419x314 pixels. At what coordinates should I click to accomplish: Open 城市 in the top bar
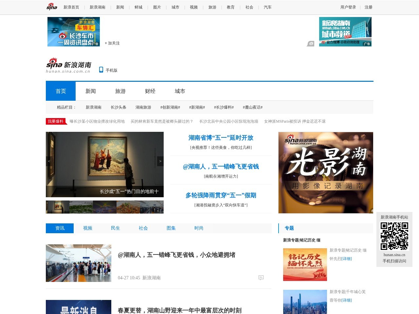(175, 7)
